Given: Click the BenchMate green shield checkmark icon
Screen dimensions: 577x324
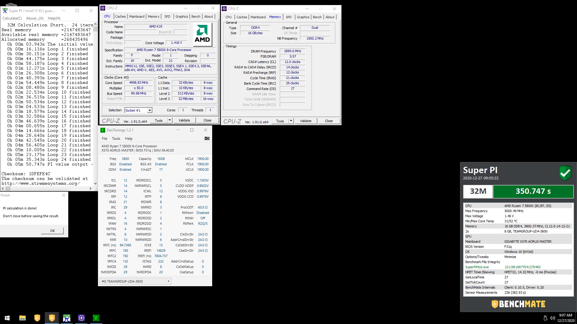Looking at the screenshot, I should point(565,173).
